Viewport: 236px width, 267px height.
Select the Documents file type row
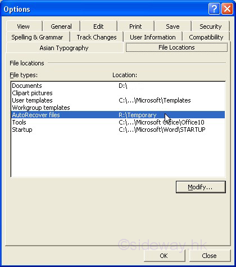[x=118, y=86]
